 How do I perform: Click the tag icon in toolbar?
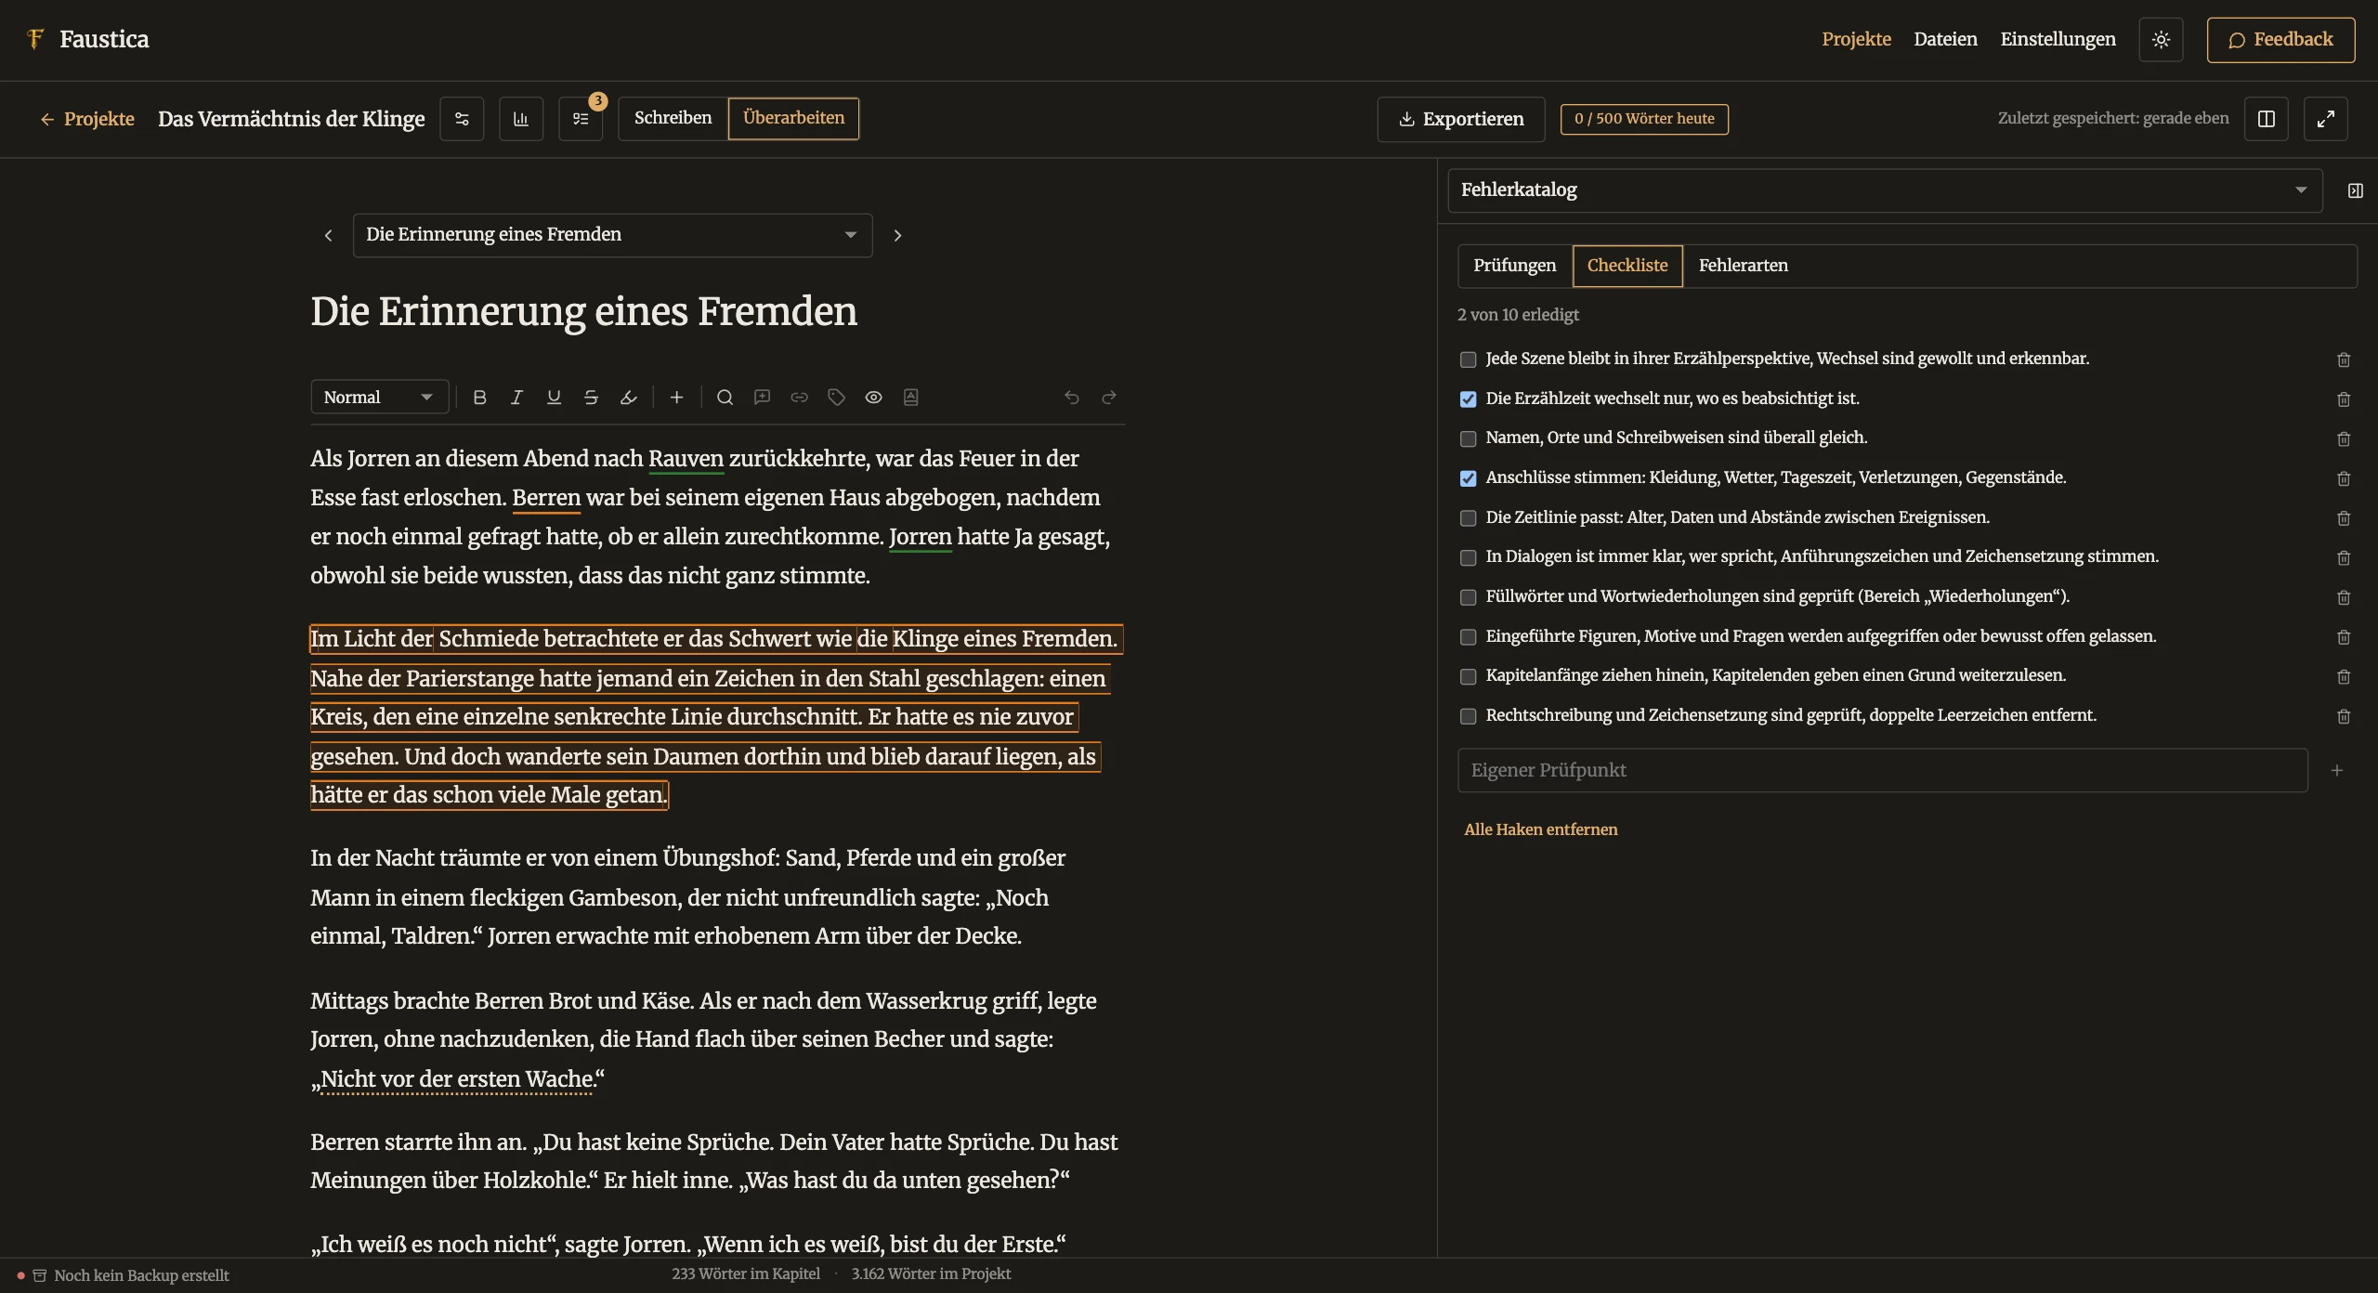click(837, 398)
